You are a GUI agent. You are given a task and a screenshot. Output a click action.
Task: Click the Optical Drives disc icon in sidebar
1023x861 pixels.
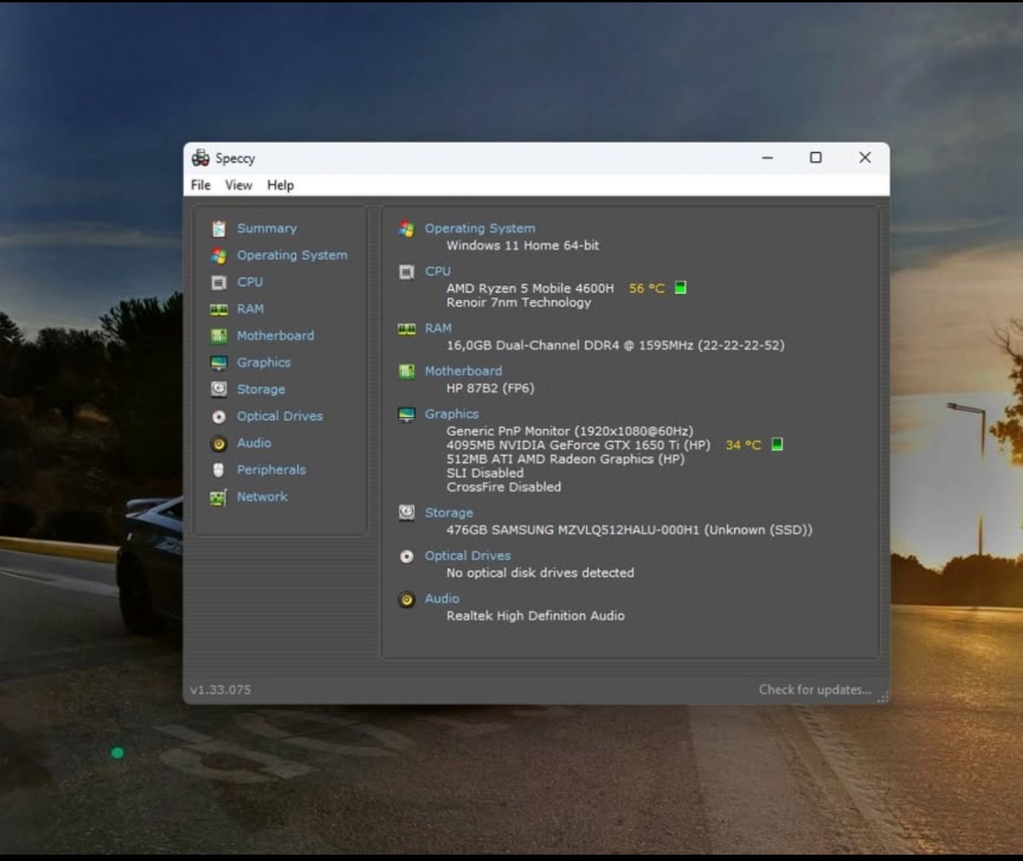click(218, 416)
